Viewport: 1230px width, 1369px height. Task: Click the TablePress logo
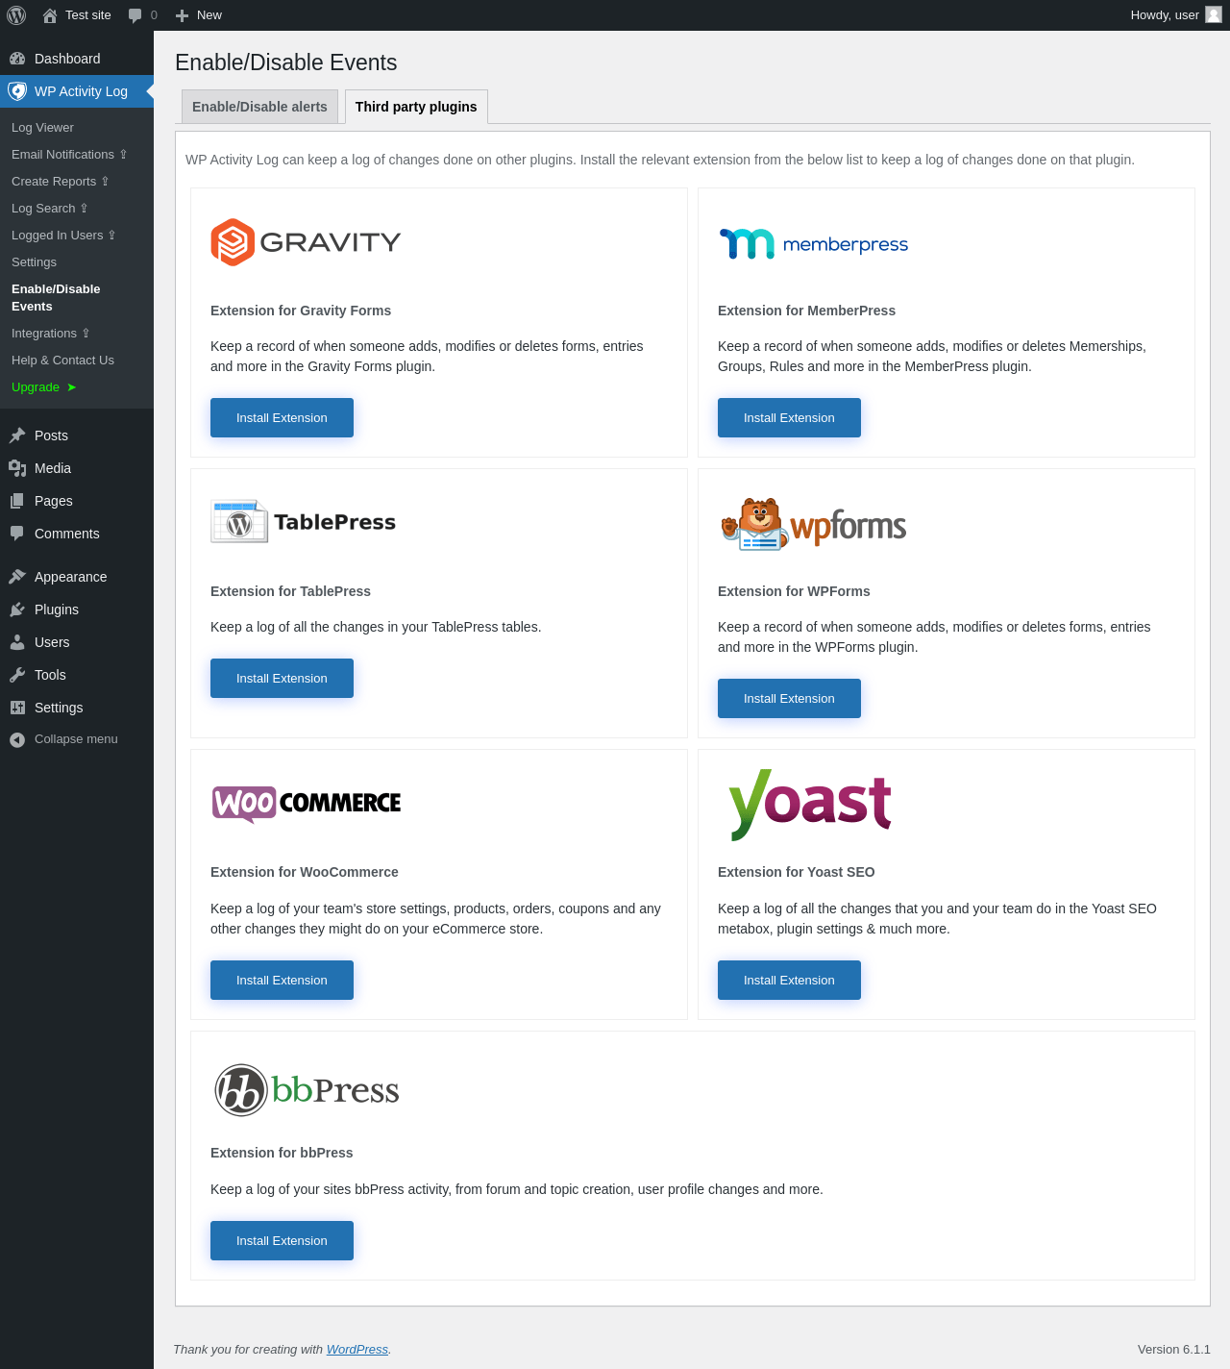click(x=304, y=522)
